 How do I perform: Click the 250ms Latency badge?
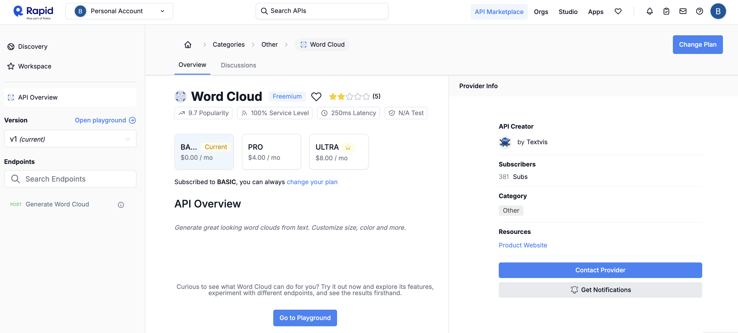348,113
